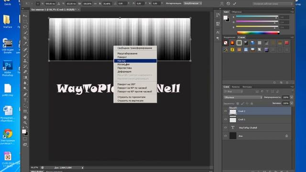Screen dimensions: 306x172
Task: Select the Clone Stamp tool
Action: tap(25, 61)
